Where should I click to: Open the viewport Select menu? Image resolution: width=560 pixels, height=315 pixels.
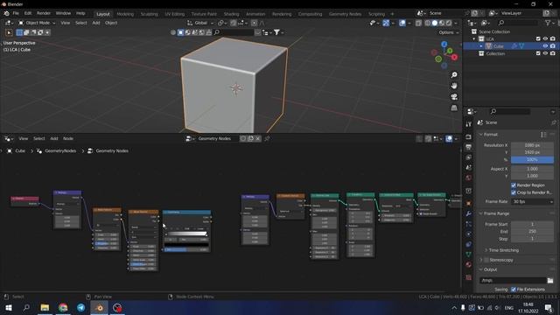pyautogui.click(x=81, y=23)
